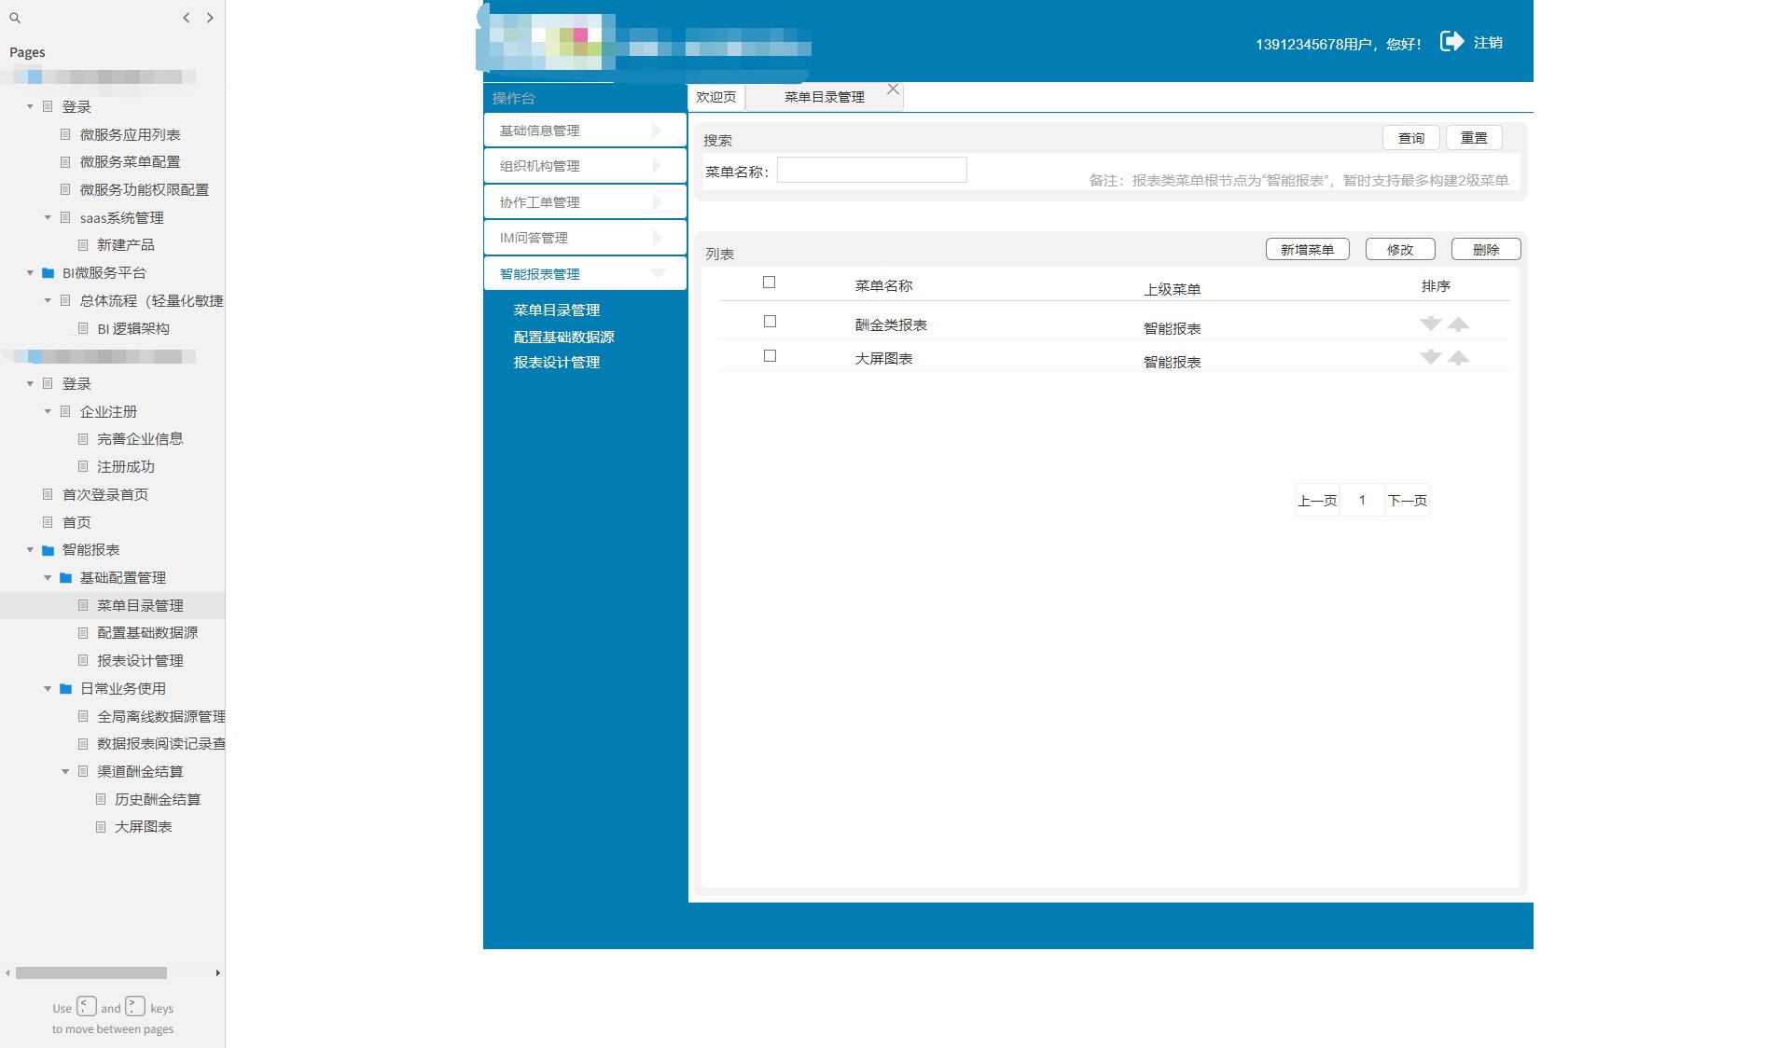Click page icon beside 报表设计管理
The width and height of the screenshot is (1791, 1048).
point(83,660)
